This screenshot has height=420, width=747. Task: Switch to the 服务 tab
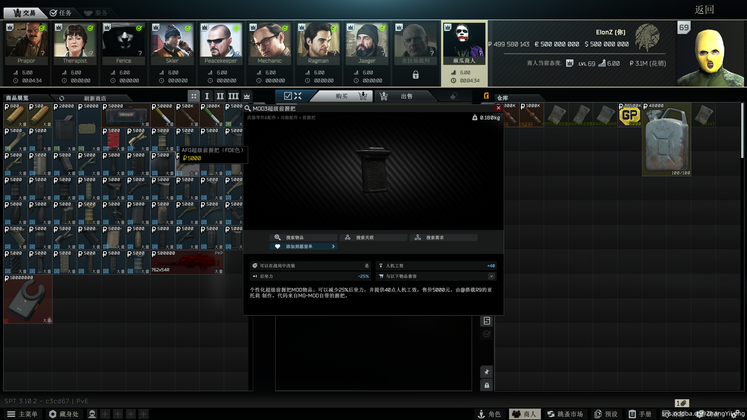[96, 13]
